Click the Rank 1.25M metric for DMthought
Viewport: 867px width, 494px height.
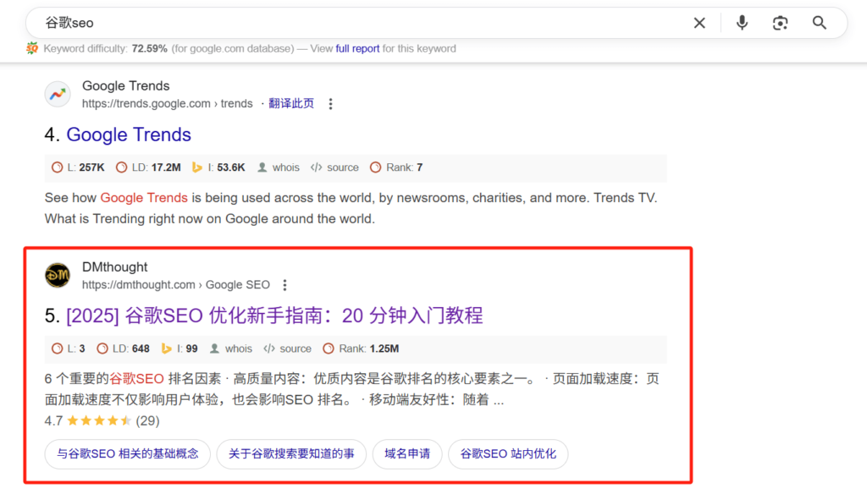tap(368, 349)
